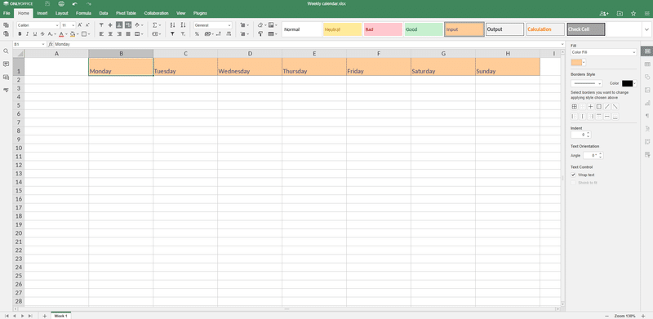Toggle the Shrink to fit checkbox
The height and width of the screenshot is (319, 653).
(574, 183)
